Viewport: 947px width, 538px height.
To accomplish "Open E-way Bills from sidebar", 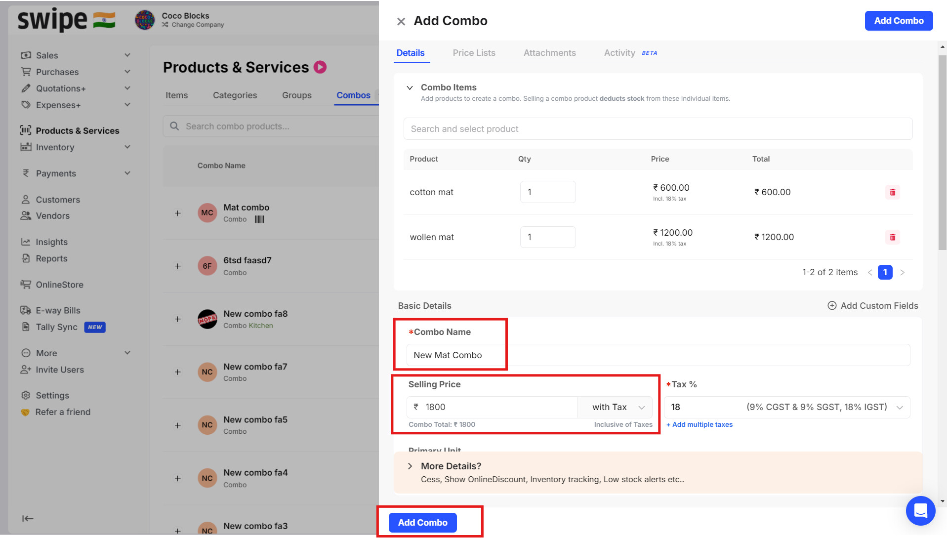I will click(x=57, y=310).
